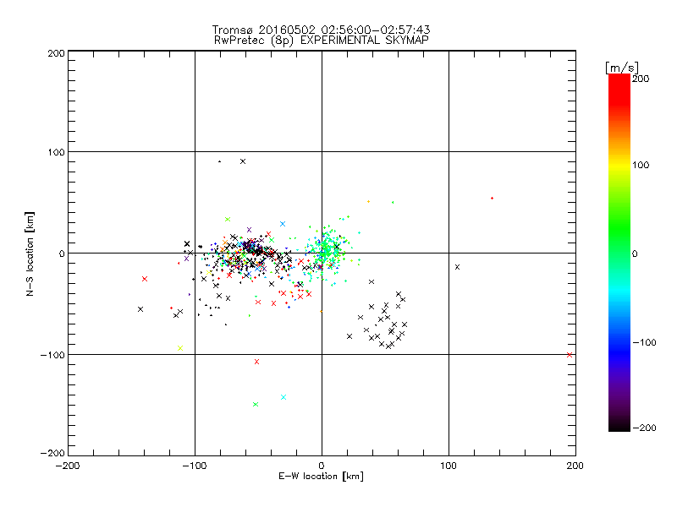The height and width of the screenshot is (507, 677).
Task: Click the colorbar '-100' label
Action: coord(644,342)
